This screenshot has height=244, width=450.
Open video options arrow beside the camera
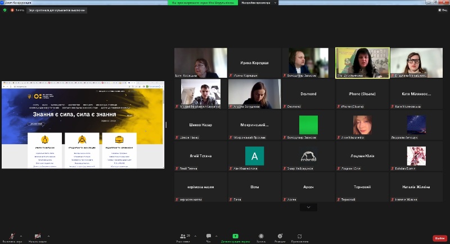click(x=48, y=236)
